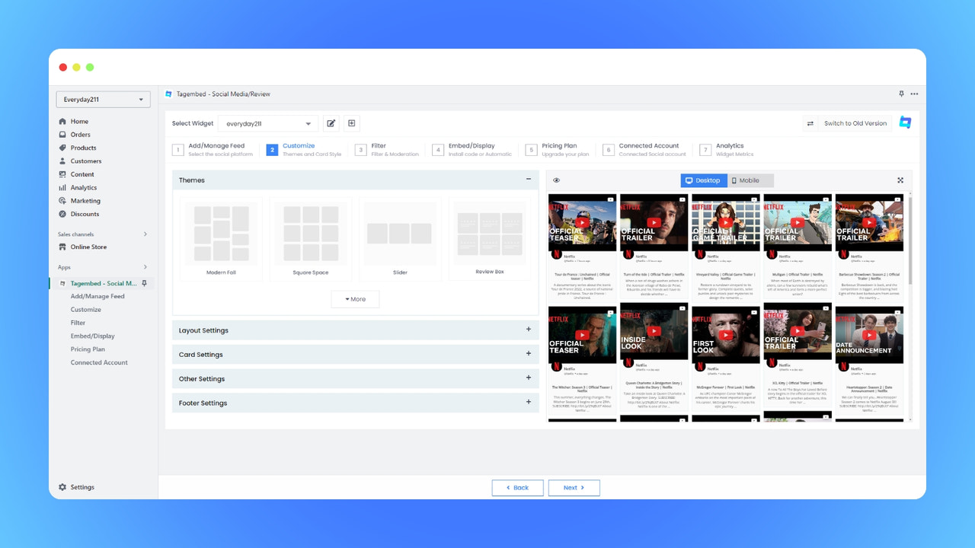Viewport: 975px width, 548px height.
Task: Play Heartstopper Date Announcement video
Action: 869,335
